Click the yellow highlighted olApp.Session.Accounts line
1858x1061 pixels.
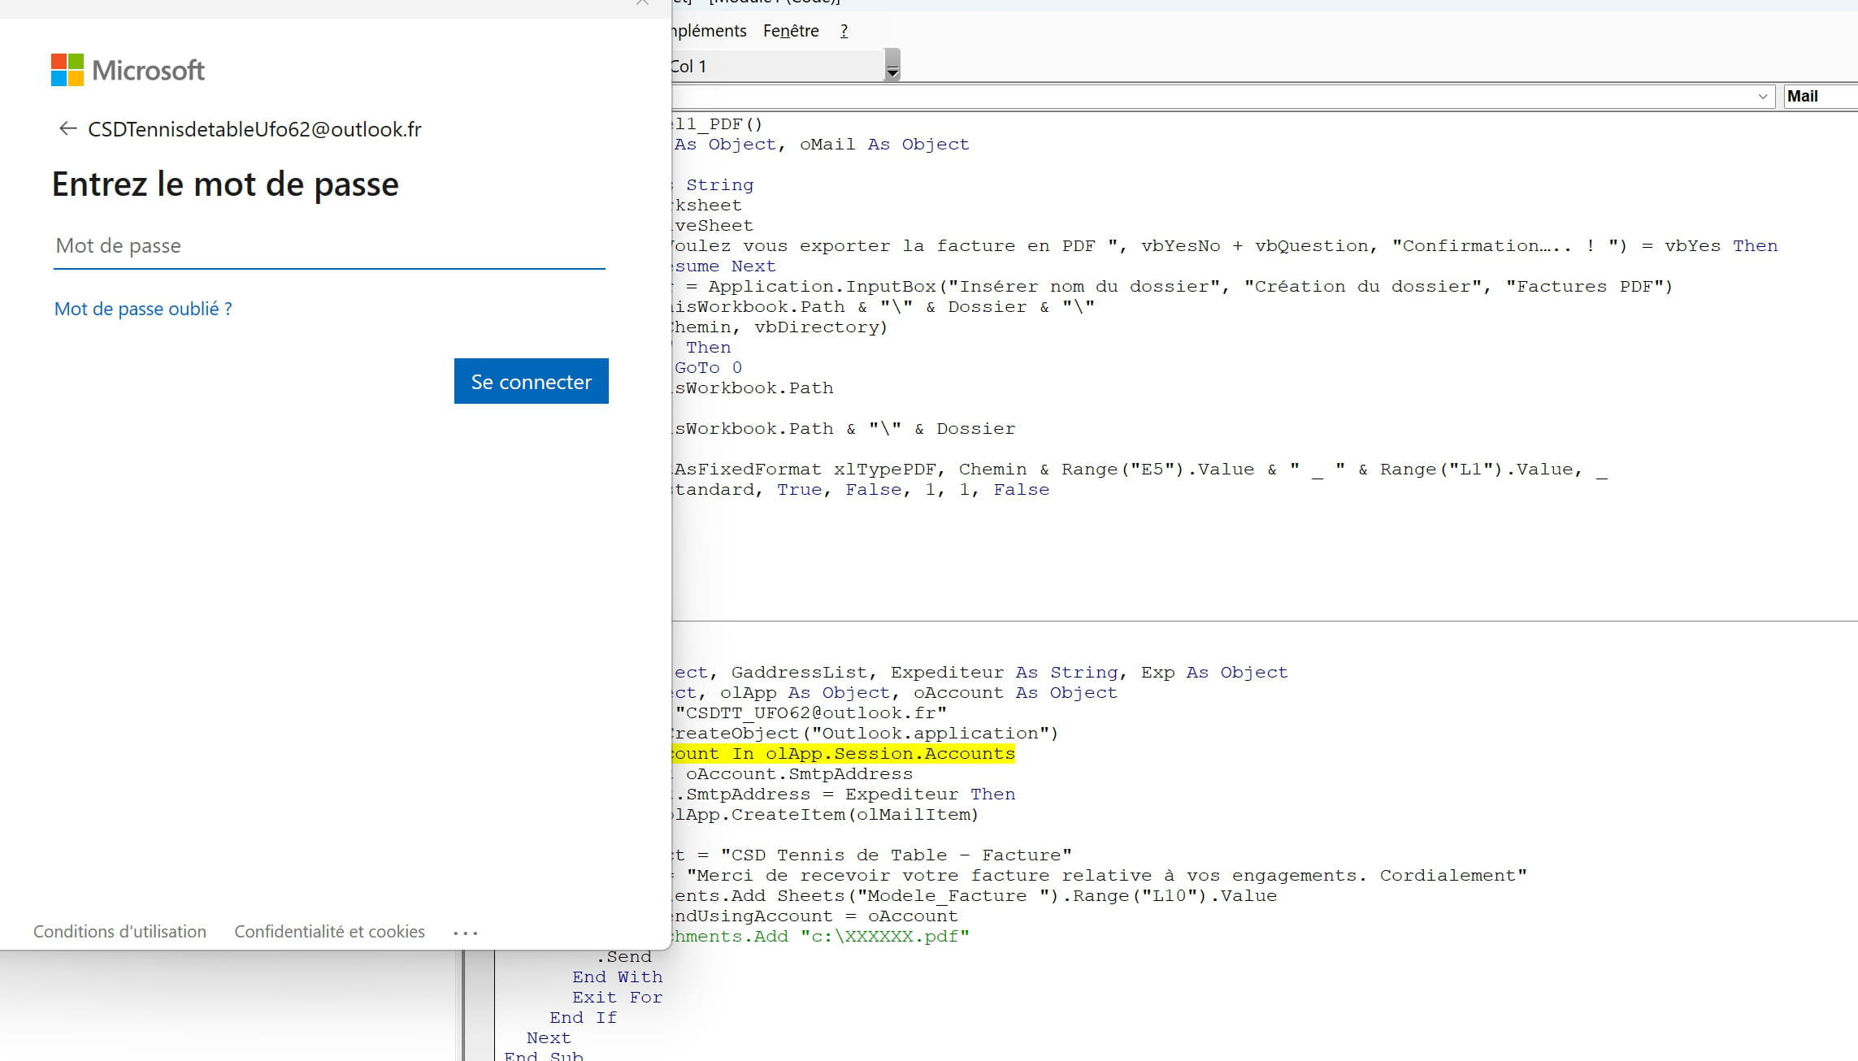[845, 754]
